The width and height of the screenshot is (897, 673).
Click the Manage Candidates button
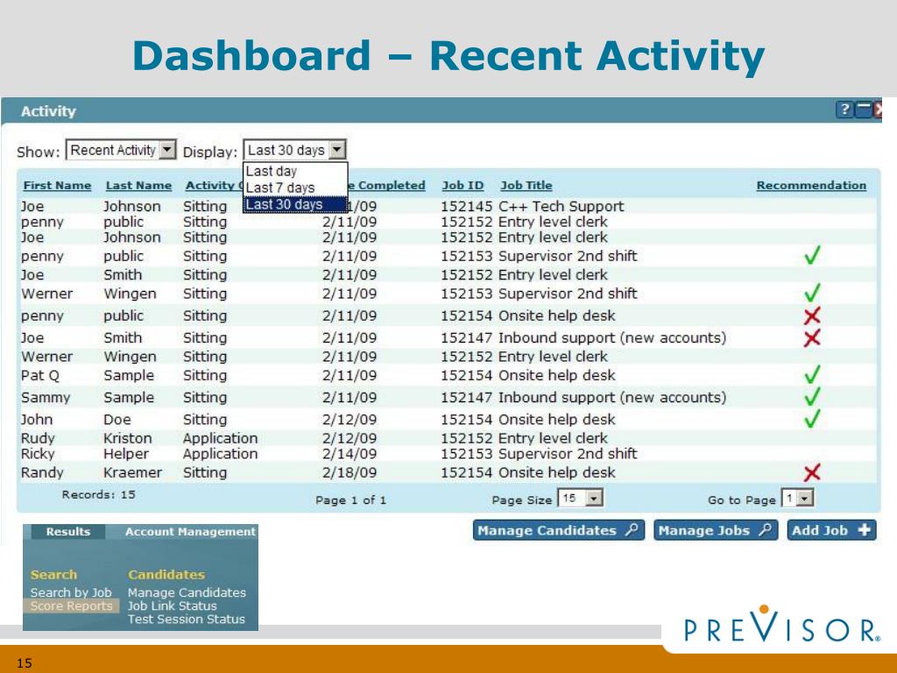coord(558,530)
